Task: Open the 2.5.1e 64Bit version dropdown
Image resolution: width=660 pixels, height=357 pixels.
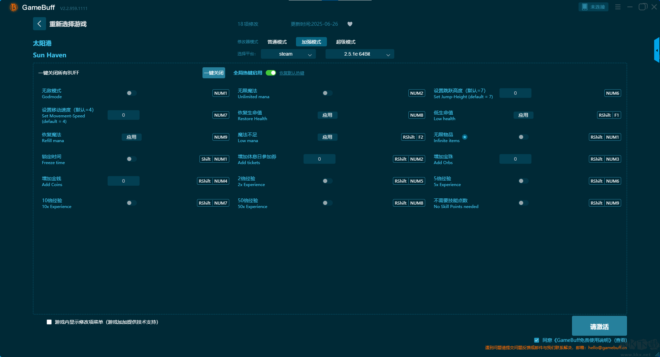Action: click(x=360, y=54)
